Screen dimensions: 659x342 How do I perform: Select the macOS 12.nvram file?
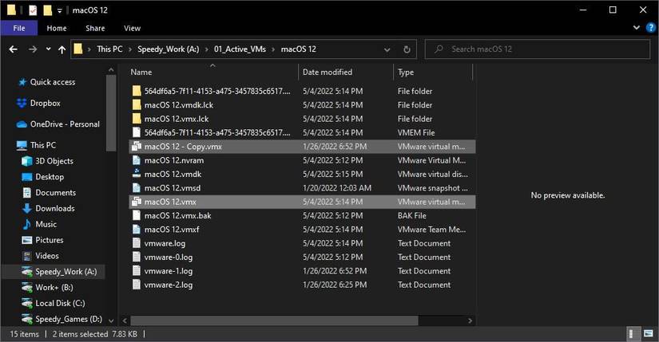tap(172, 160)
